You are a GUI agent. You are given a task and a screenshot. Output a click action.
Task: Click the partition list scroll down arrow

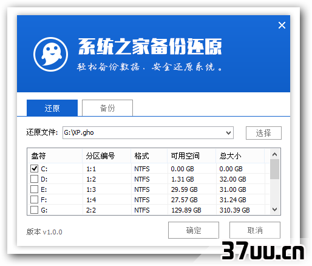tap(274, 210)
